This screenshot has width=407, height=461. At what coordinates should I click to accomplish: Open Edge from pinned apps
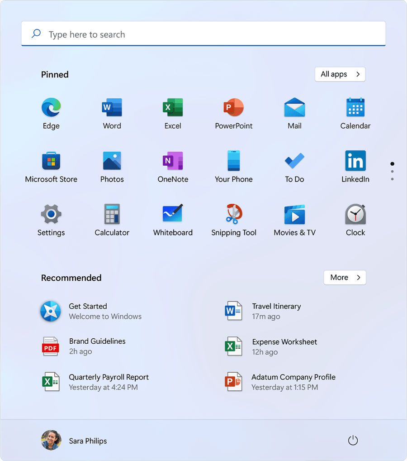point(51,114)
